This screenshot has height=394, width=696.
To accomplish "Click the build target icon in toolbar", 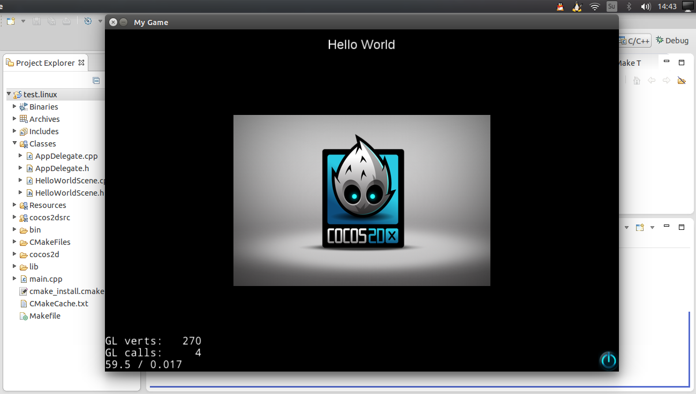I will click(88, 21).
